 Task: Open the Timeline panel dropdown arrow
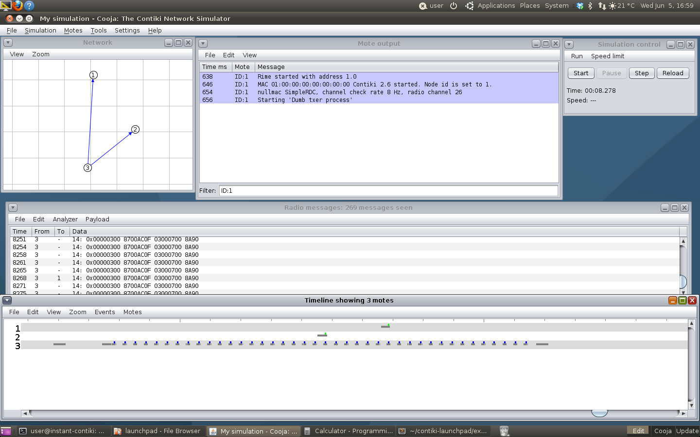7,301
